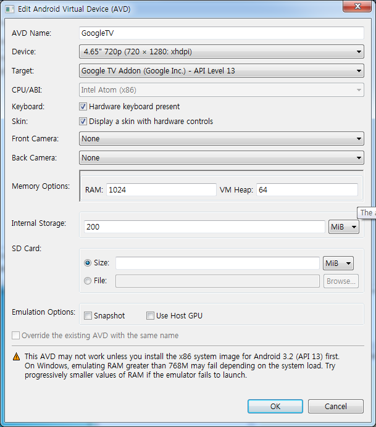This screenshot has width=376, height=427.
Task: Click the 'RAM:' label
Action: 94,190
